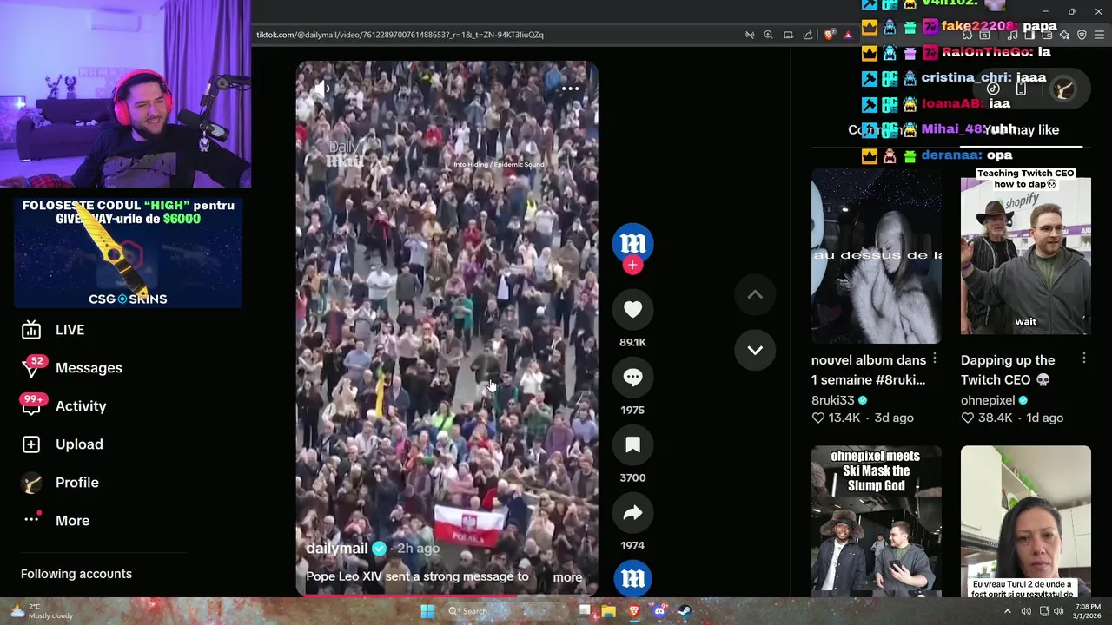Open the sound disc at the bottom of the action column

[632, 578]
